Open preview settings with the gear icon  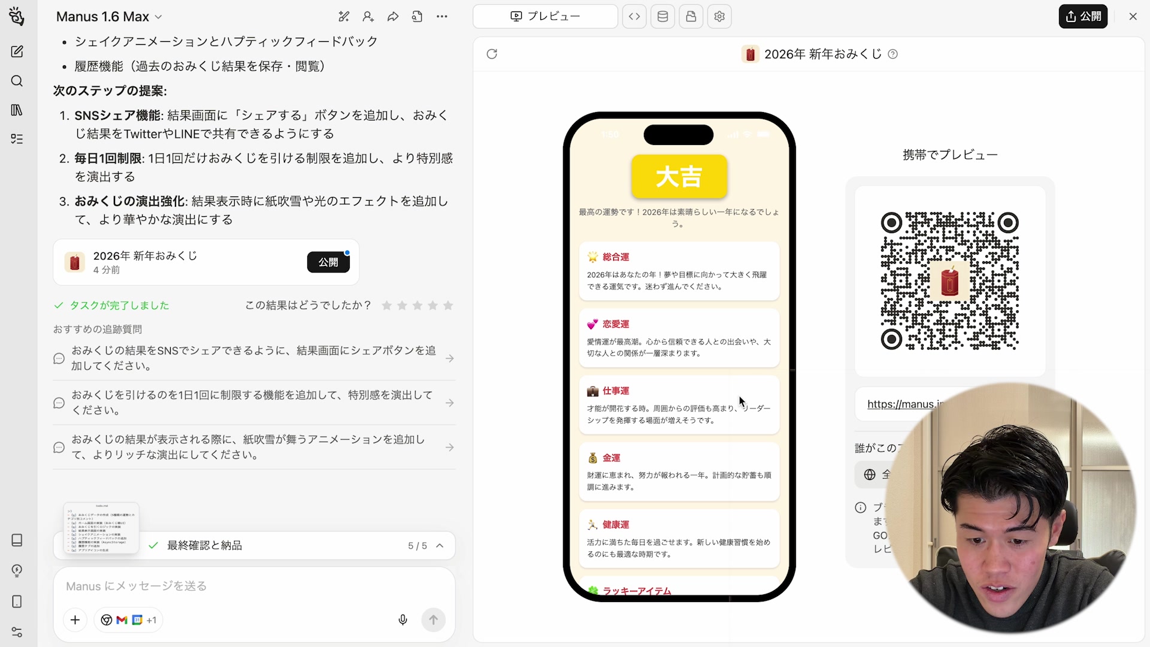click(719, 16)
